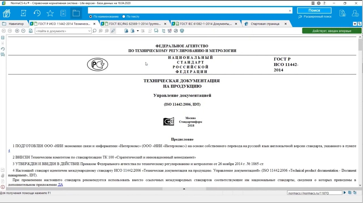The image size is (363, 203).
Task: Close the Стартовая страница tab
Action: click(x=286, y=24)
